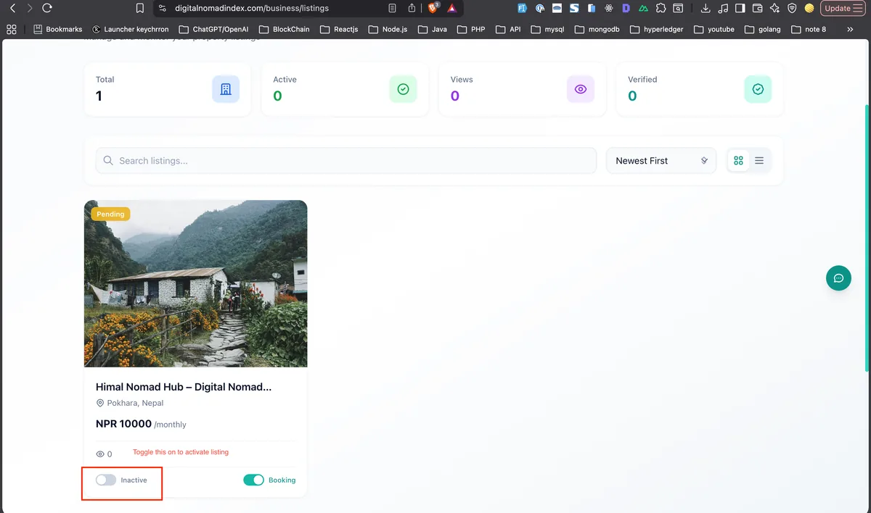Image resolution: width=871 pixels, height=513 pixels.
Task: Click the Active listings checkmark icon
Action: point(403,88)
